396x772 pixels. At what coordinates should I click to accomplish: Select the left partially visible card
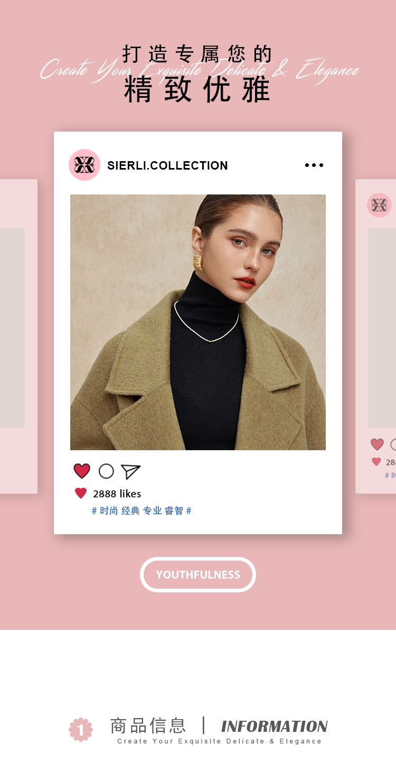(18, 336)
